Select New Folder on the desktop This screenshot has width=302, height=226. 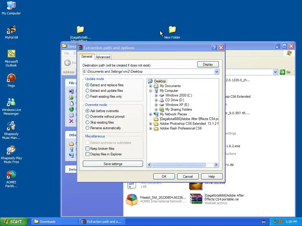172,32
